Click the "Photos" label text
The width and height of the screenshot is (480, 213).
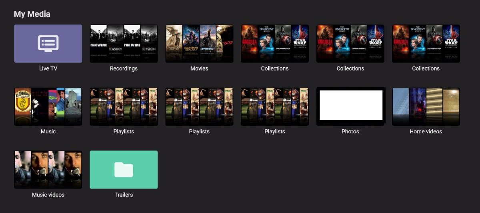coord(350,131)
